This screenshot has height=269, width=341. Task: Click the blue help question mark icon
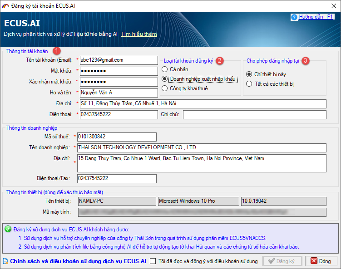[294, 17]
